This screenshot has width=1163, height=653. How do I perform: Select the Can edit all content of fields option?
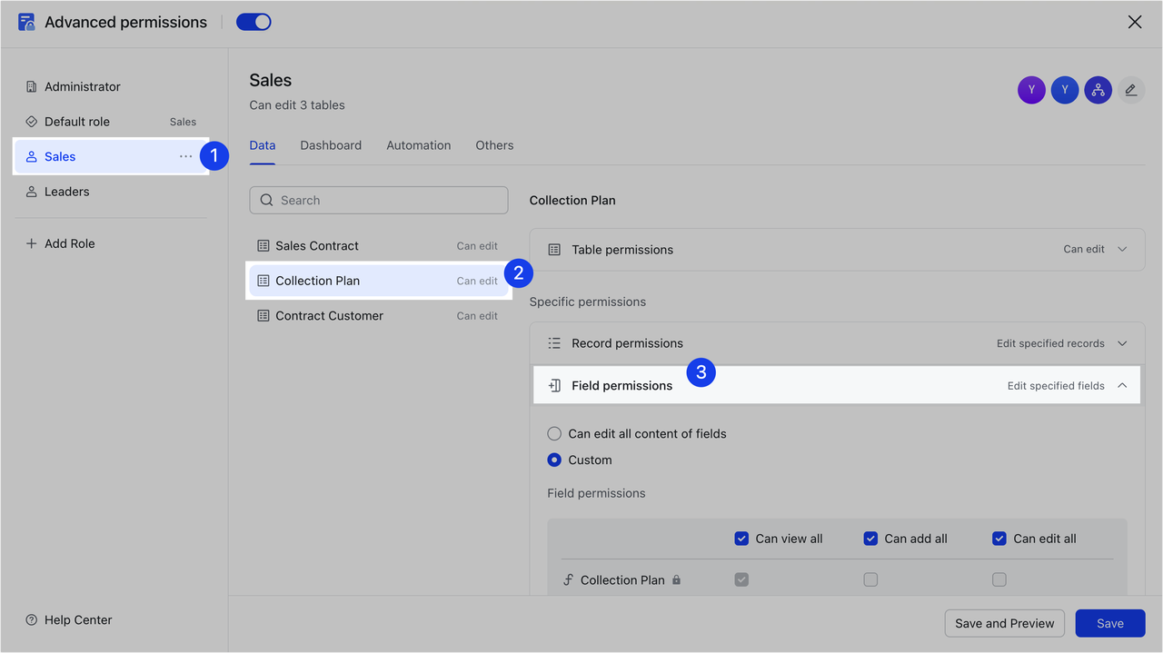tap(554, 433)
